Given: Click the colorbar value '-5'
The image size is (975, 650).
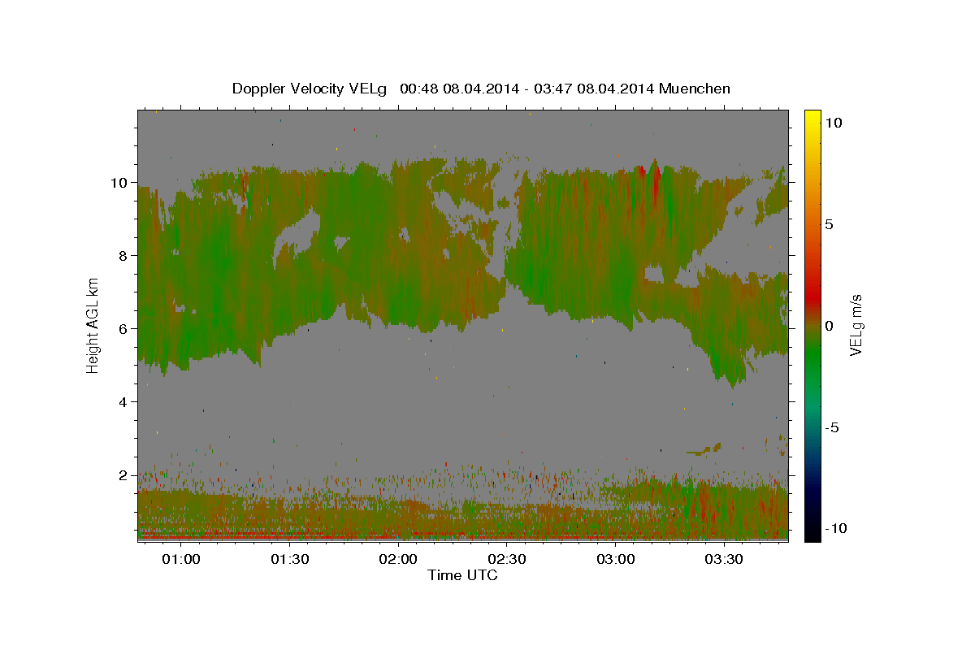Looking at the screenshot, I should [834, 427].
